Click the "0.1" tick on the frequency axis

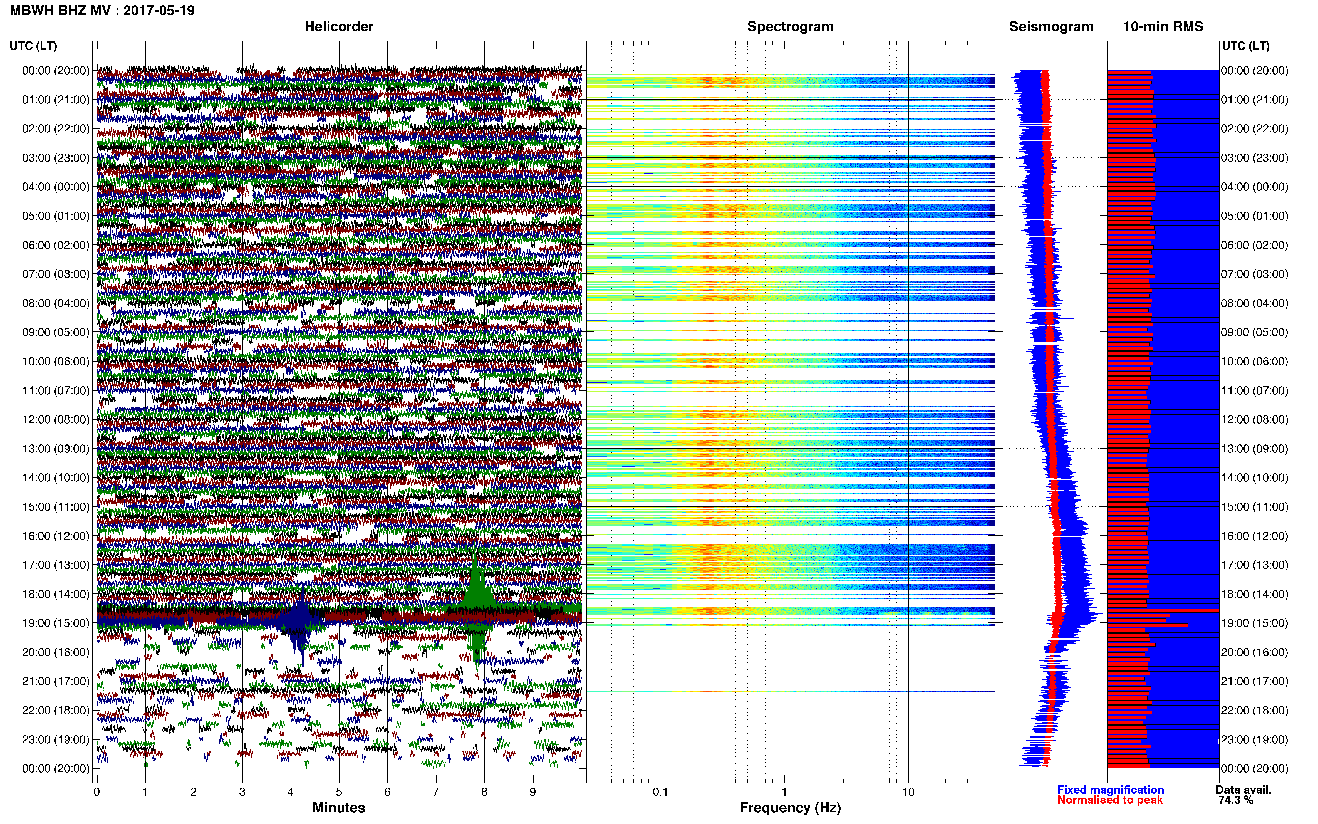(x=660, y=792)
